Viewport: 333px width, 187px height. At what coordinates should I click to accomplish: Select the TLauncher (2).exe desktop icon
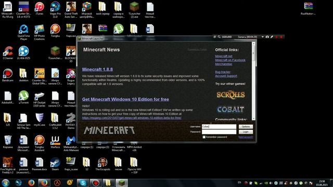click(x=134, y=9)
